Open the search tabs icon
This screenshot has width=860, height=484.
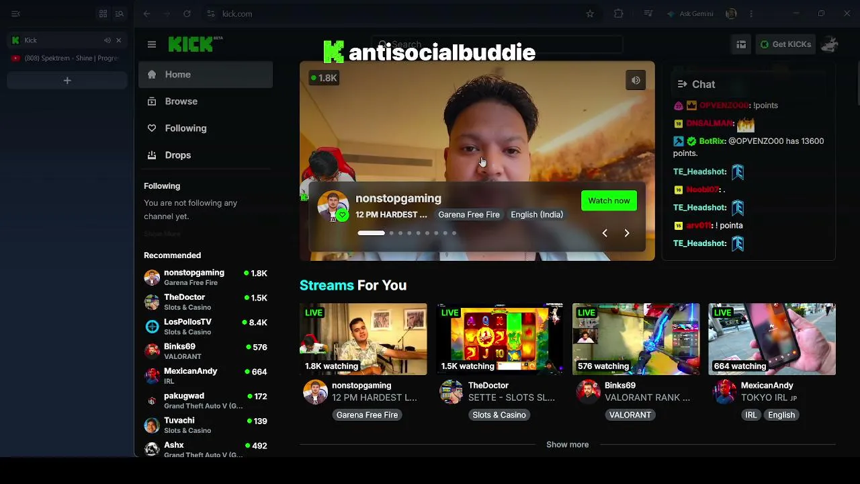(120, 13)
